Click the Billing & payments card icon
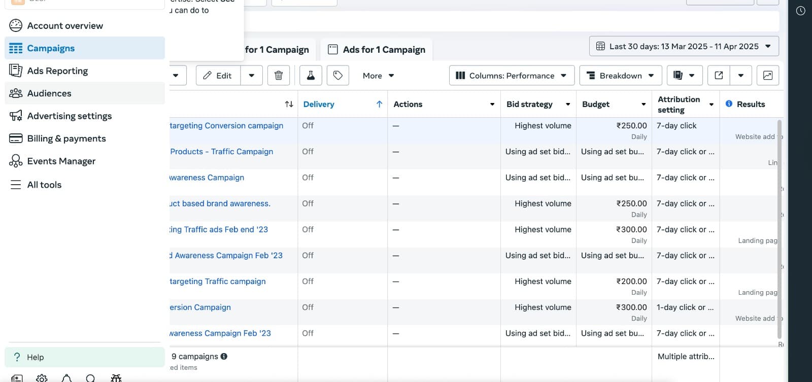Image resolution: width=812 pixels, height=382 pixels. [x=16, y=138]
